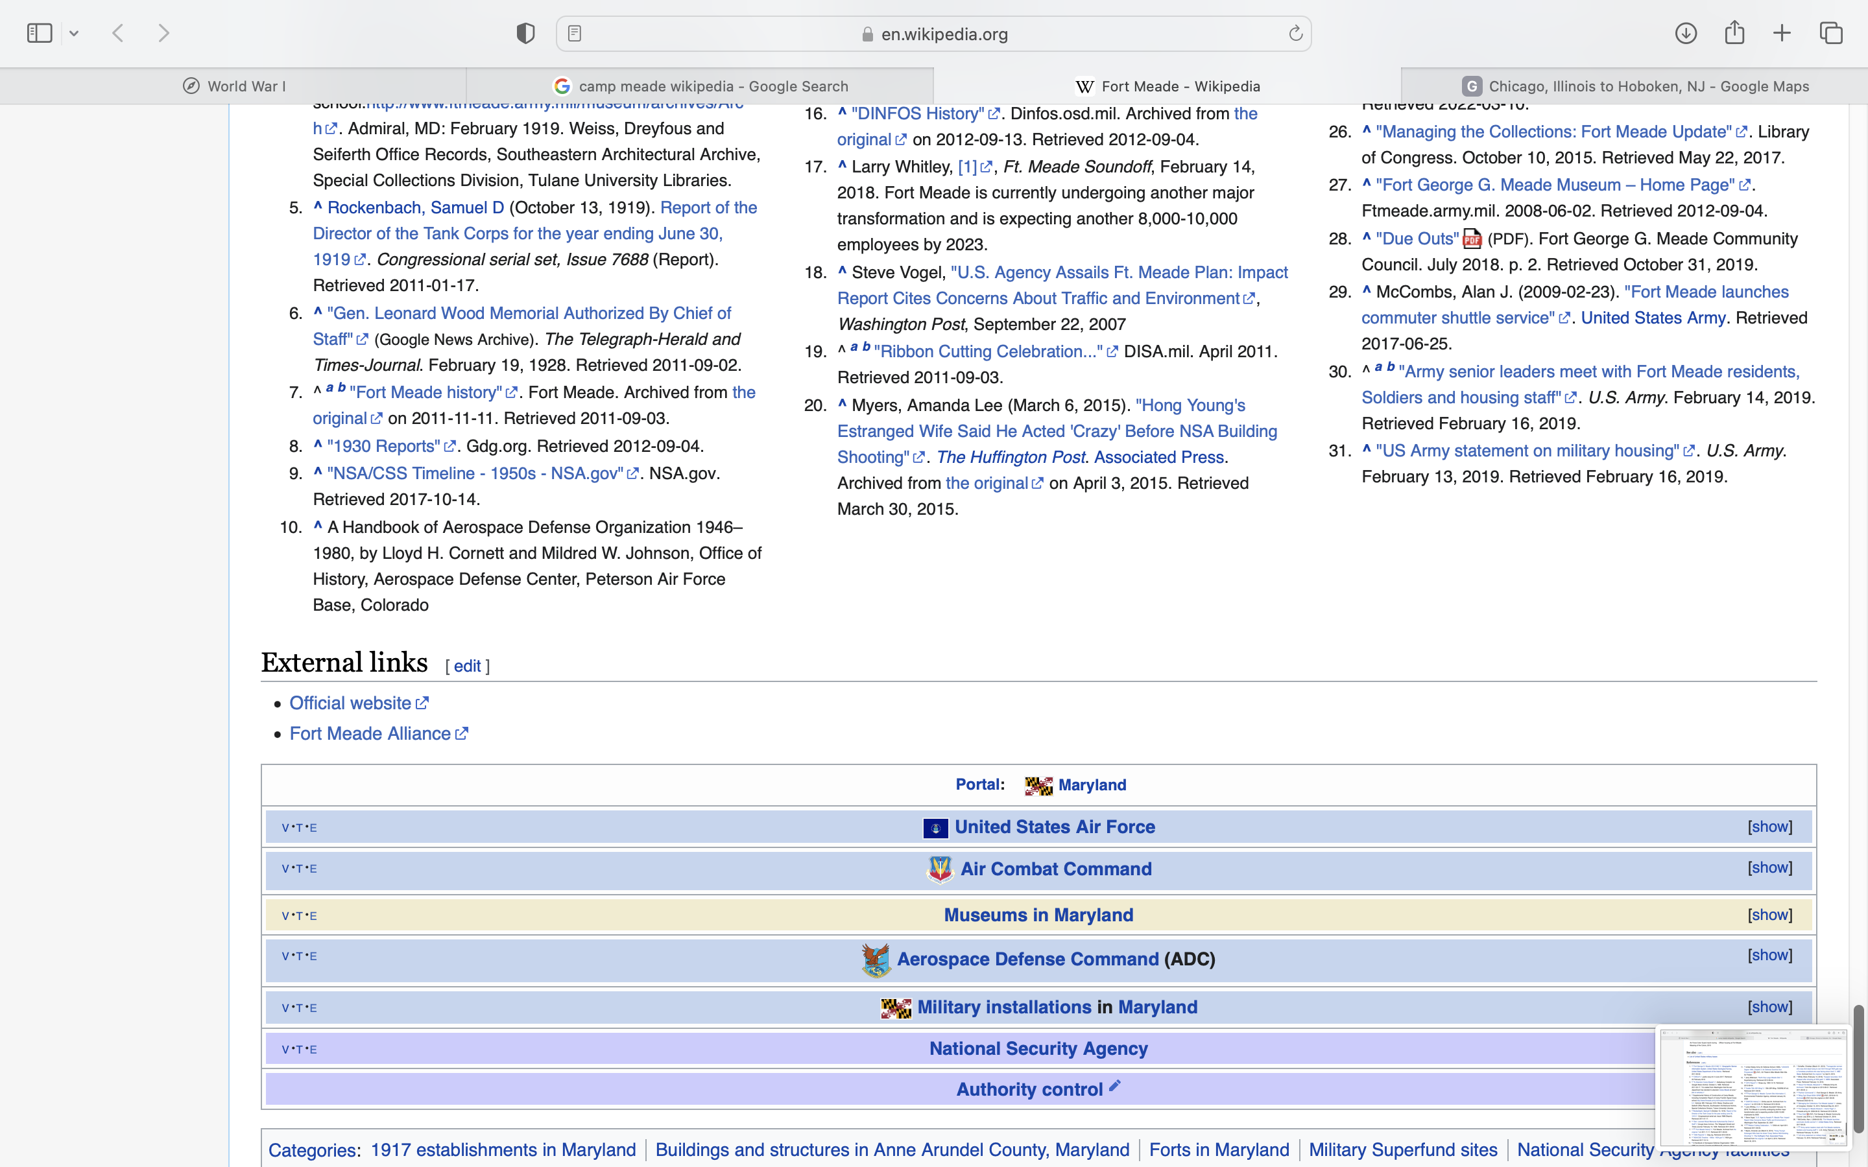The height and width of the screenshot is (1167, 1868).
Task: Expand the Military installations in Maryland navbox
Action: click(x=1769, y=1006)
